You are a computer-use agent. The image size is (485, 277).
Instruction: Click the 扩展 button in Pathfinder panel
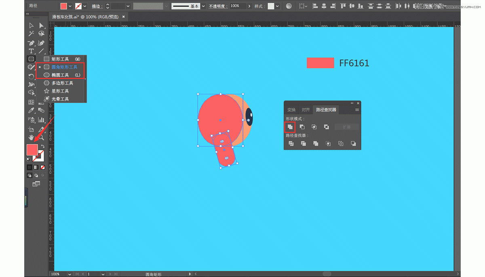(x=346, y=127)
